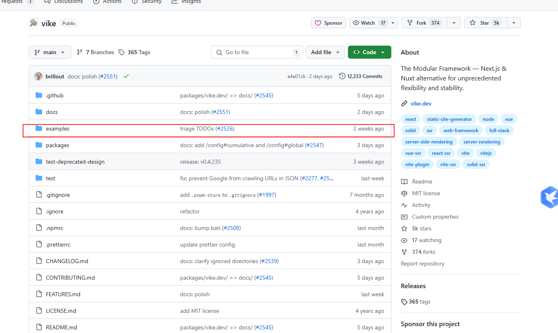This screenshot has width=558, height=333.
Task: Click the react topic tag
Action: tap(411, 119)
